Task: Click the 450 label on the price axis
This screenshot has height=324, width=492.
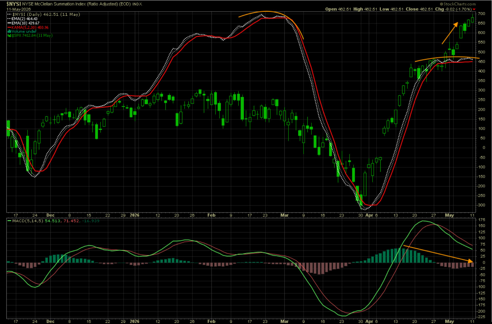Action: coord(481,62)
